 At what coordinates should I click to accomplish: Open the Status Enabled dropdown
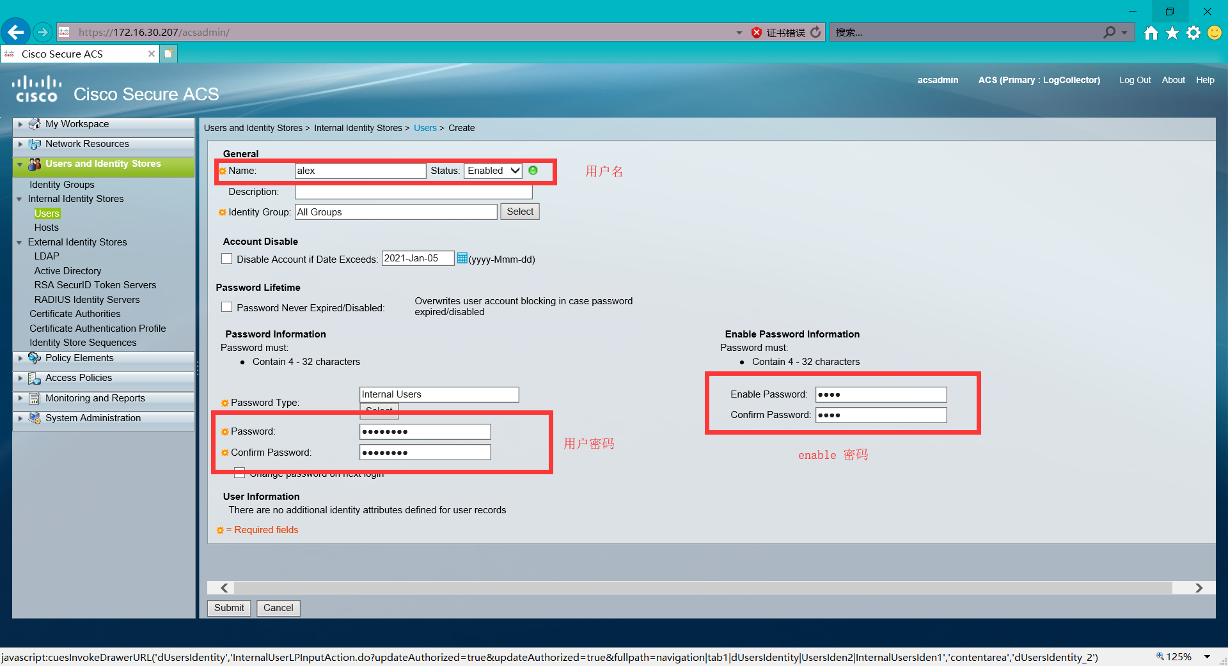click(x=493, y=171)
